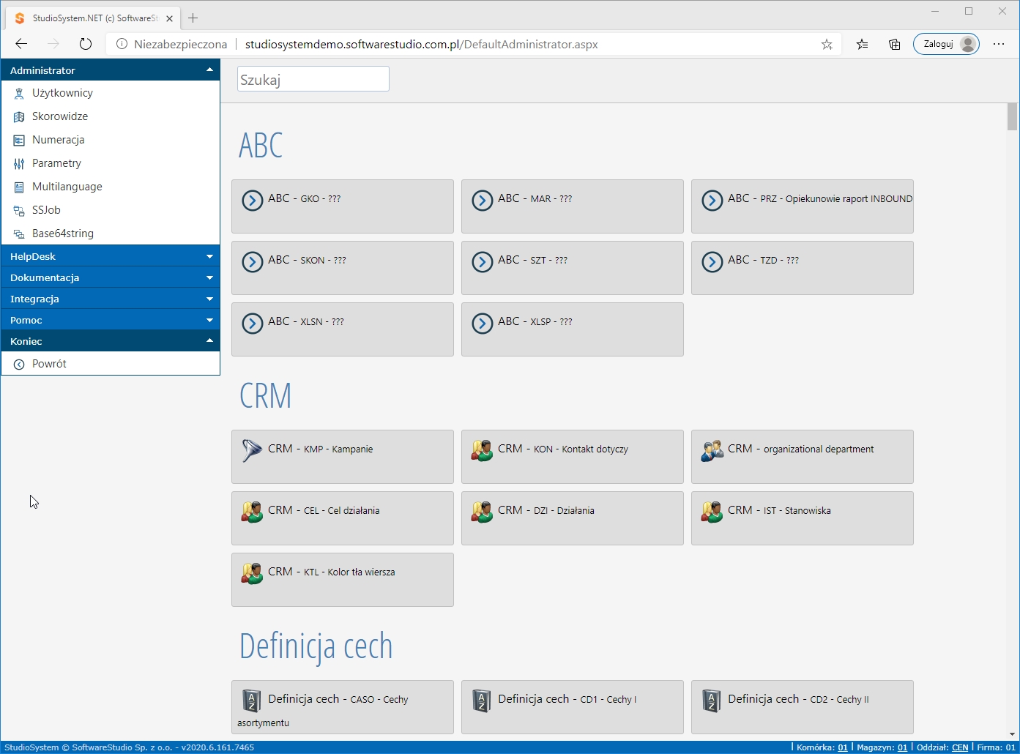This screenshot has width=1020, height=754.
Task: Click the vertical scrollbar thumb
Action: [1013, 116]
